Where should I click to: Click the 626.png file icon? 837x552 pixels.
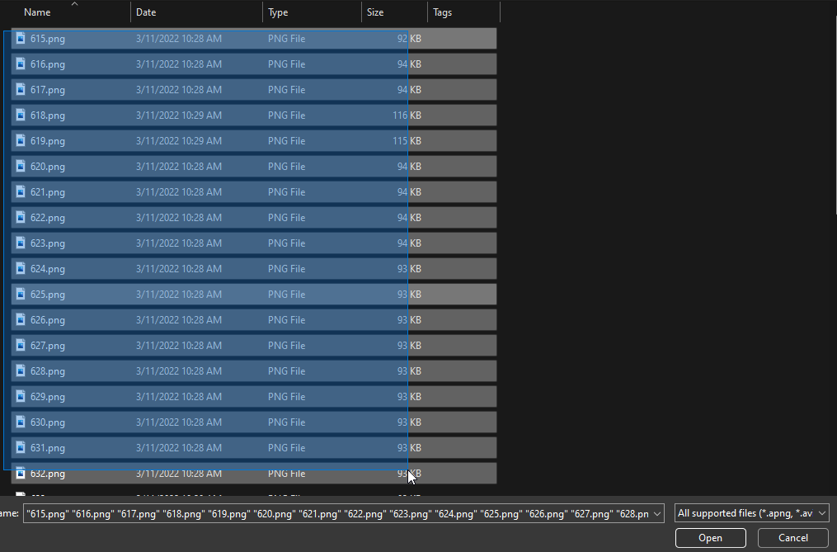pyautogui.click(x=21, y=320)
